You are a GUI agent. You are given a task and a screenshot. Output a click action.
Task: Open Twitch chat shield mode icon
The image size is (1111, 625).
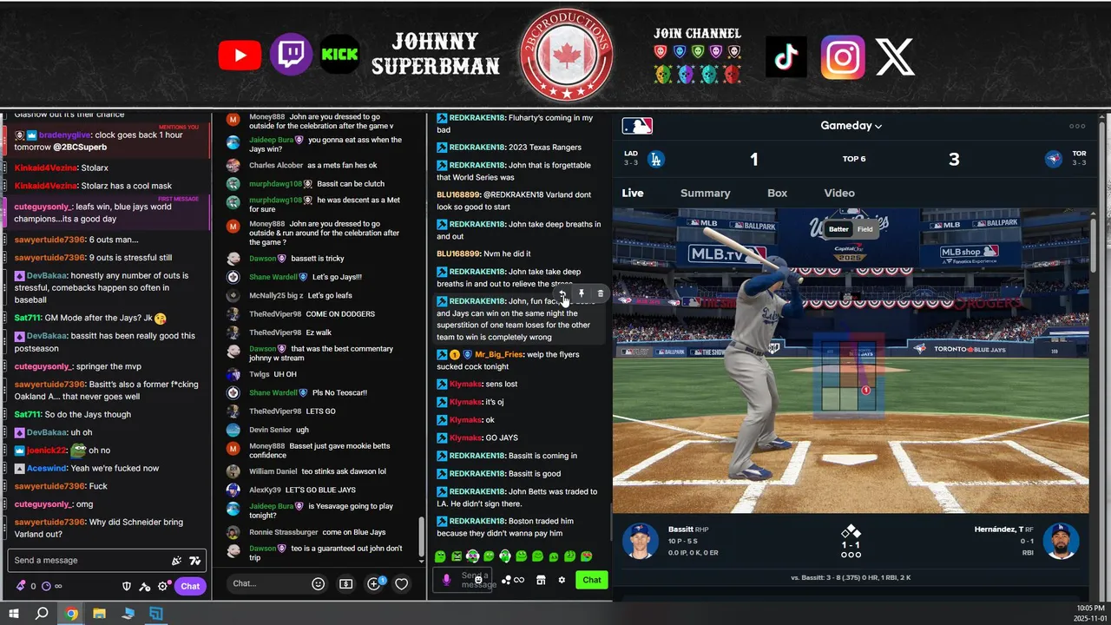coord(127,586)
